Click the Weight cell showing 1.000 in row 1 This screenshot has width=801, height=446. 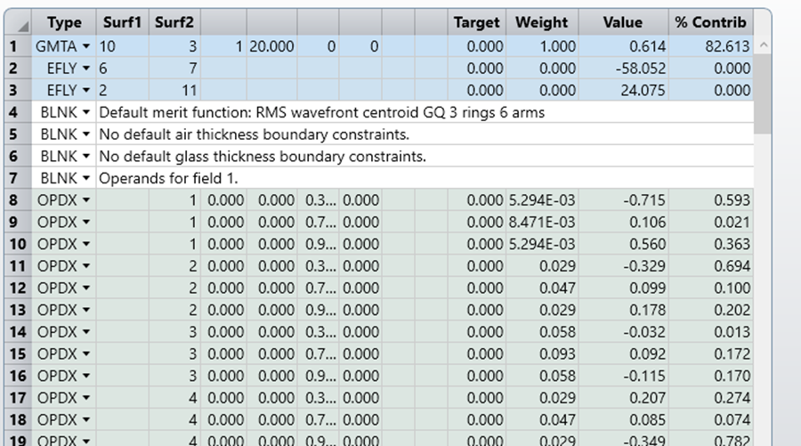541,46
